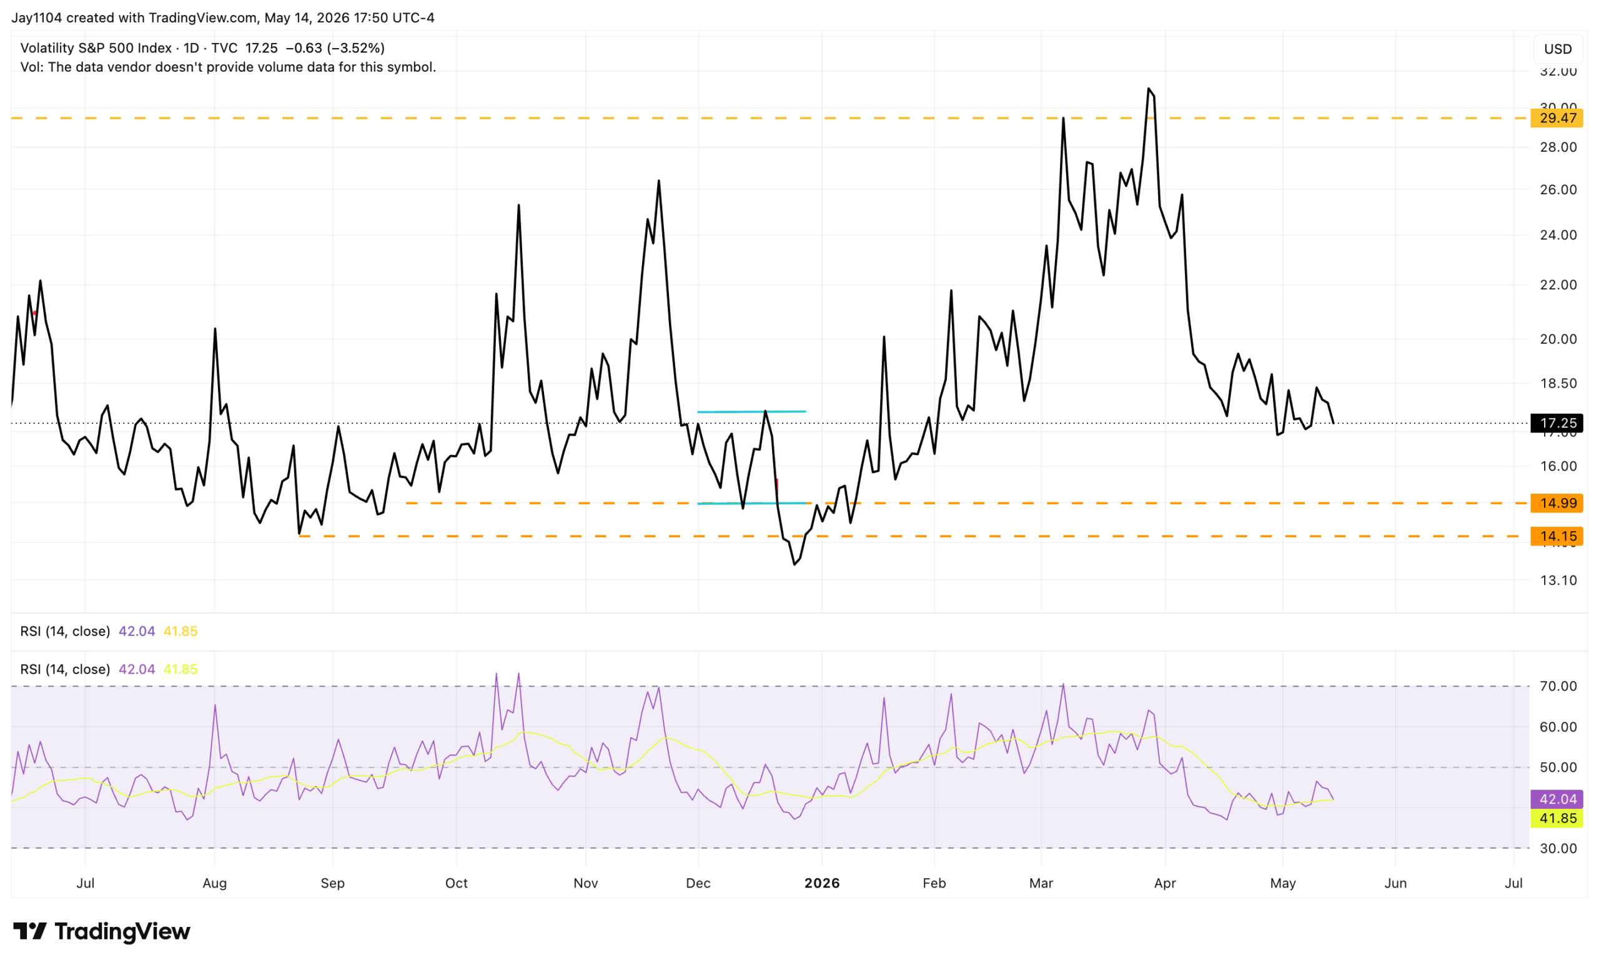Click the 16.00 price axis label
Image resolution: width=1599 pixels, height=965 pixels.
(1558, 466)
